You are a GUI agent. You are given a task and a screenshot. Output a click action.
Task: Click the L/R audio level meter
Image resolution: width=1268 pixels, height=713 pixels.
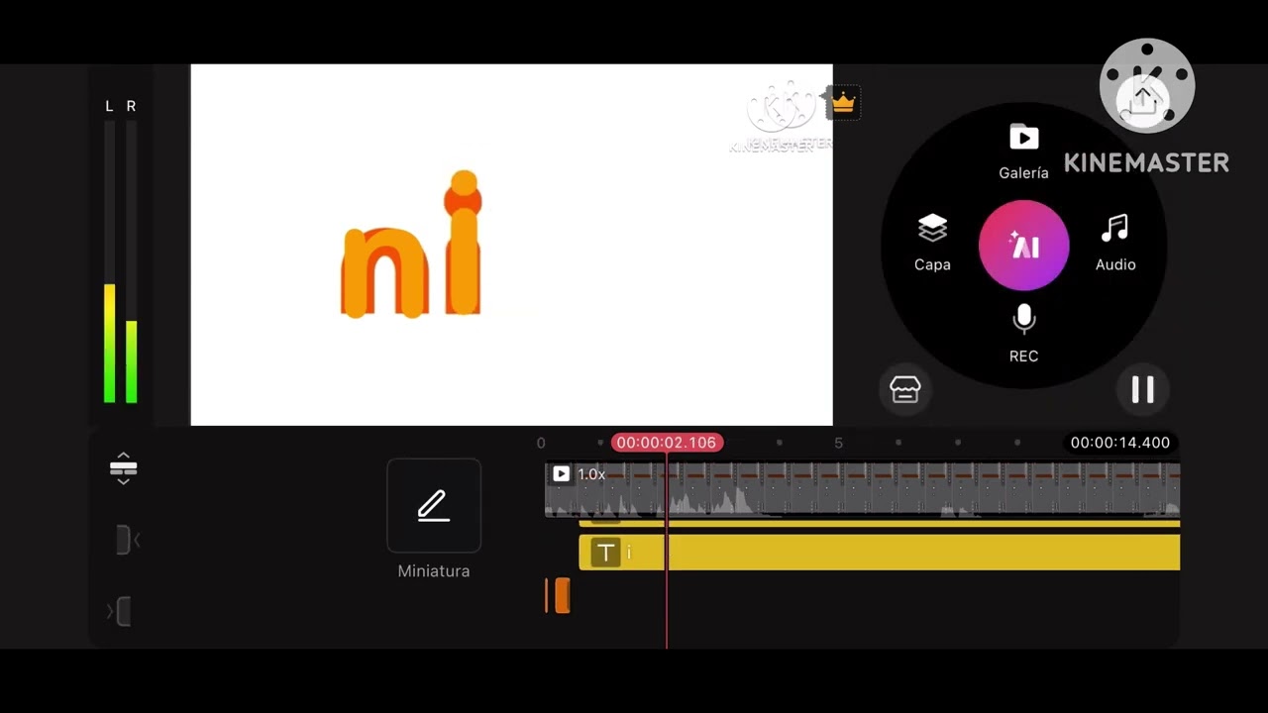click(121, 253)
